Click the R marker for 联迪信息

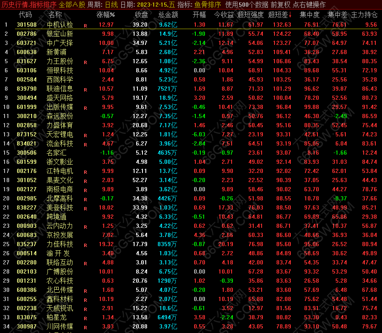(x=85, y=89)
